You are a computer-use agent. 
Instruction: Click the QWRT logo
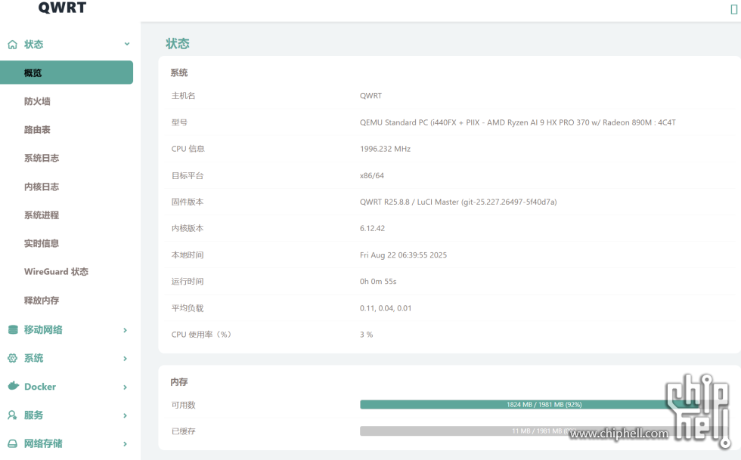click(62, 8)
